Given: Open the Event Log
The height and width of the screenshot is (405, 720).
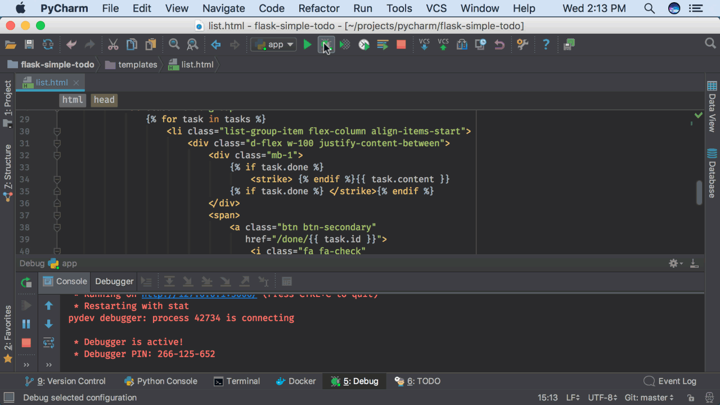Looking at the screenshot, I should click(670, 381).
